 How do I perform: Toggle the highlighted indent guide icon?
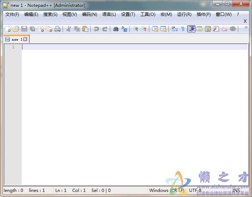click(x=191, y=29)
